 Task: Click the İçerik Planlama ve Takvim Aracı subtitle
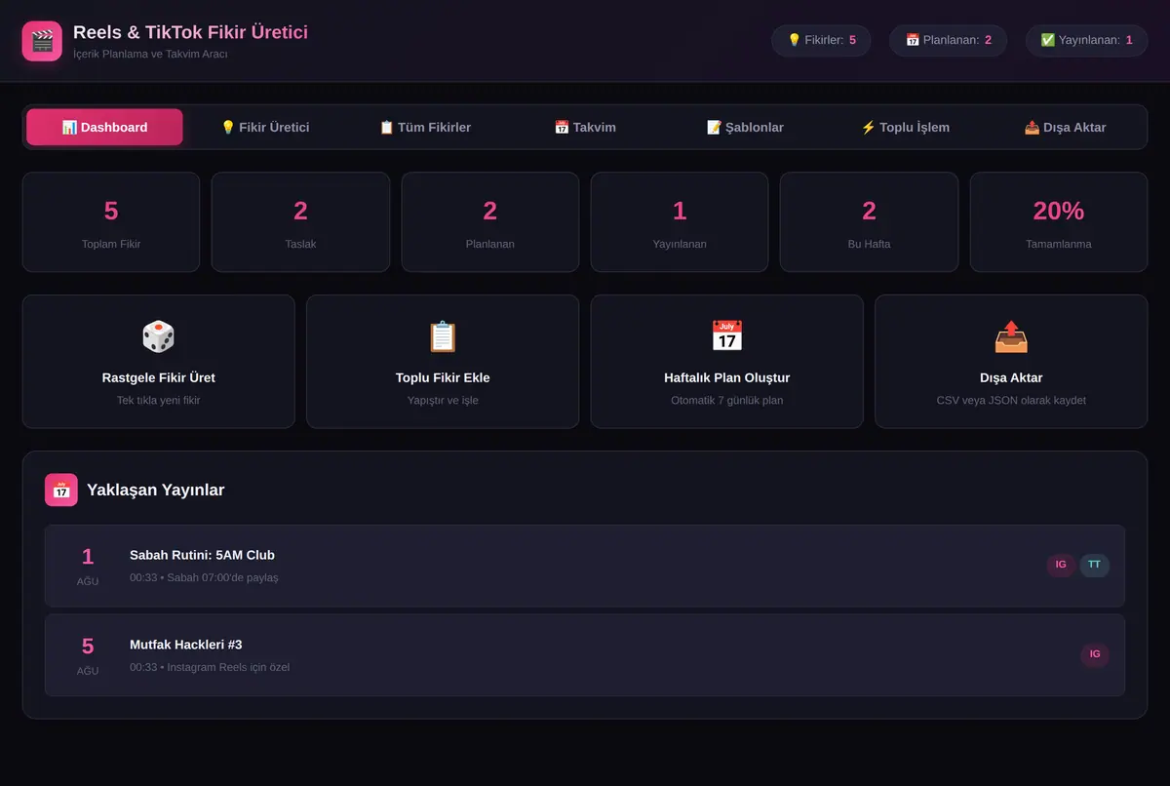(x=150, y=54)
